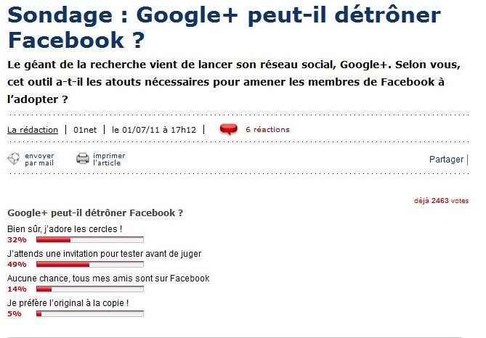Click the "Partager" share button
The height and width of the screenshot is (338, 486).
pyautogui.click(x=446, y=160)
